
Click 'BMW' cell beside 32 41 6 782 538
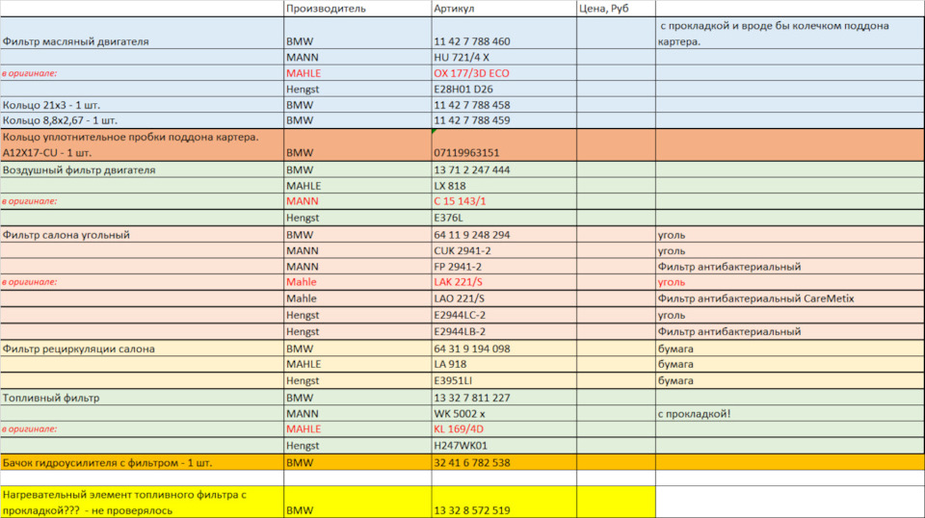(x=357, y=462)
